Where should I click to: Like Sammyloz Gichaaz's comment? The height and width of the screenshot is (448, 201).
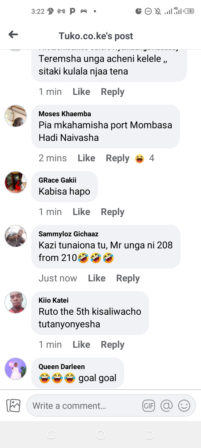[x=97, y=278]
